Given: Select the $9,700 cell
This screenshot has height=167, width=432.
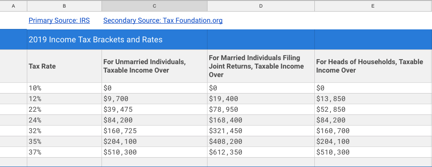Looking at the screenshot, I should (154, 99).
